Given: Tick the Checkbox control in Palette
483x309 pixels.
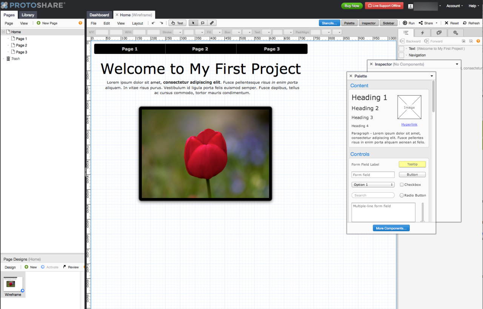Looking at the screenshot, I should [x=401, y=185].
